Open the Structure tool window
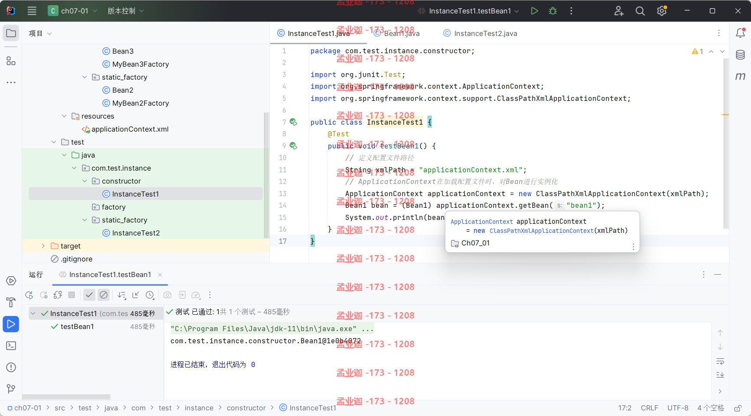The height and width of the screenshot is (416, 751). 11,61
